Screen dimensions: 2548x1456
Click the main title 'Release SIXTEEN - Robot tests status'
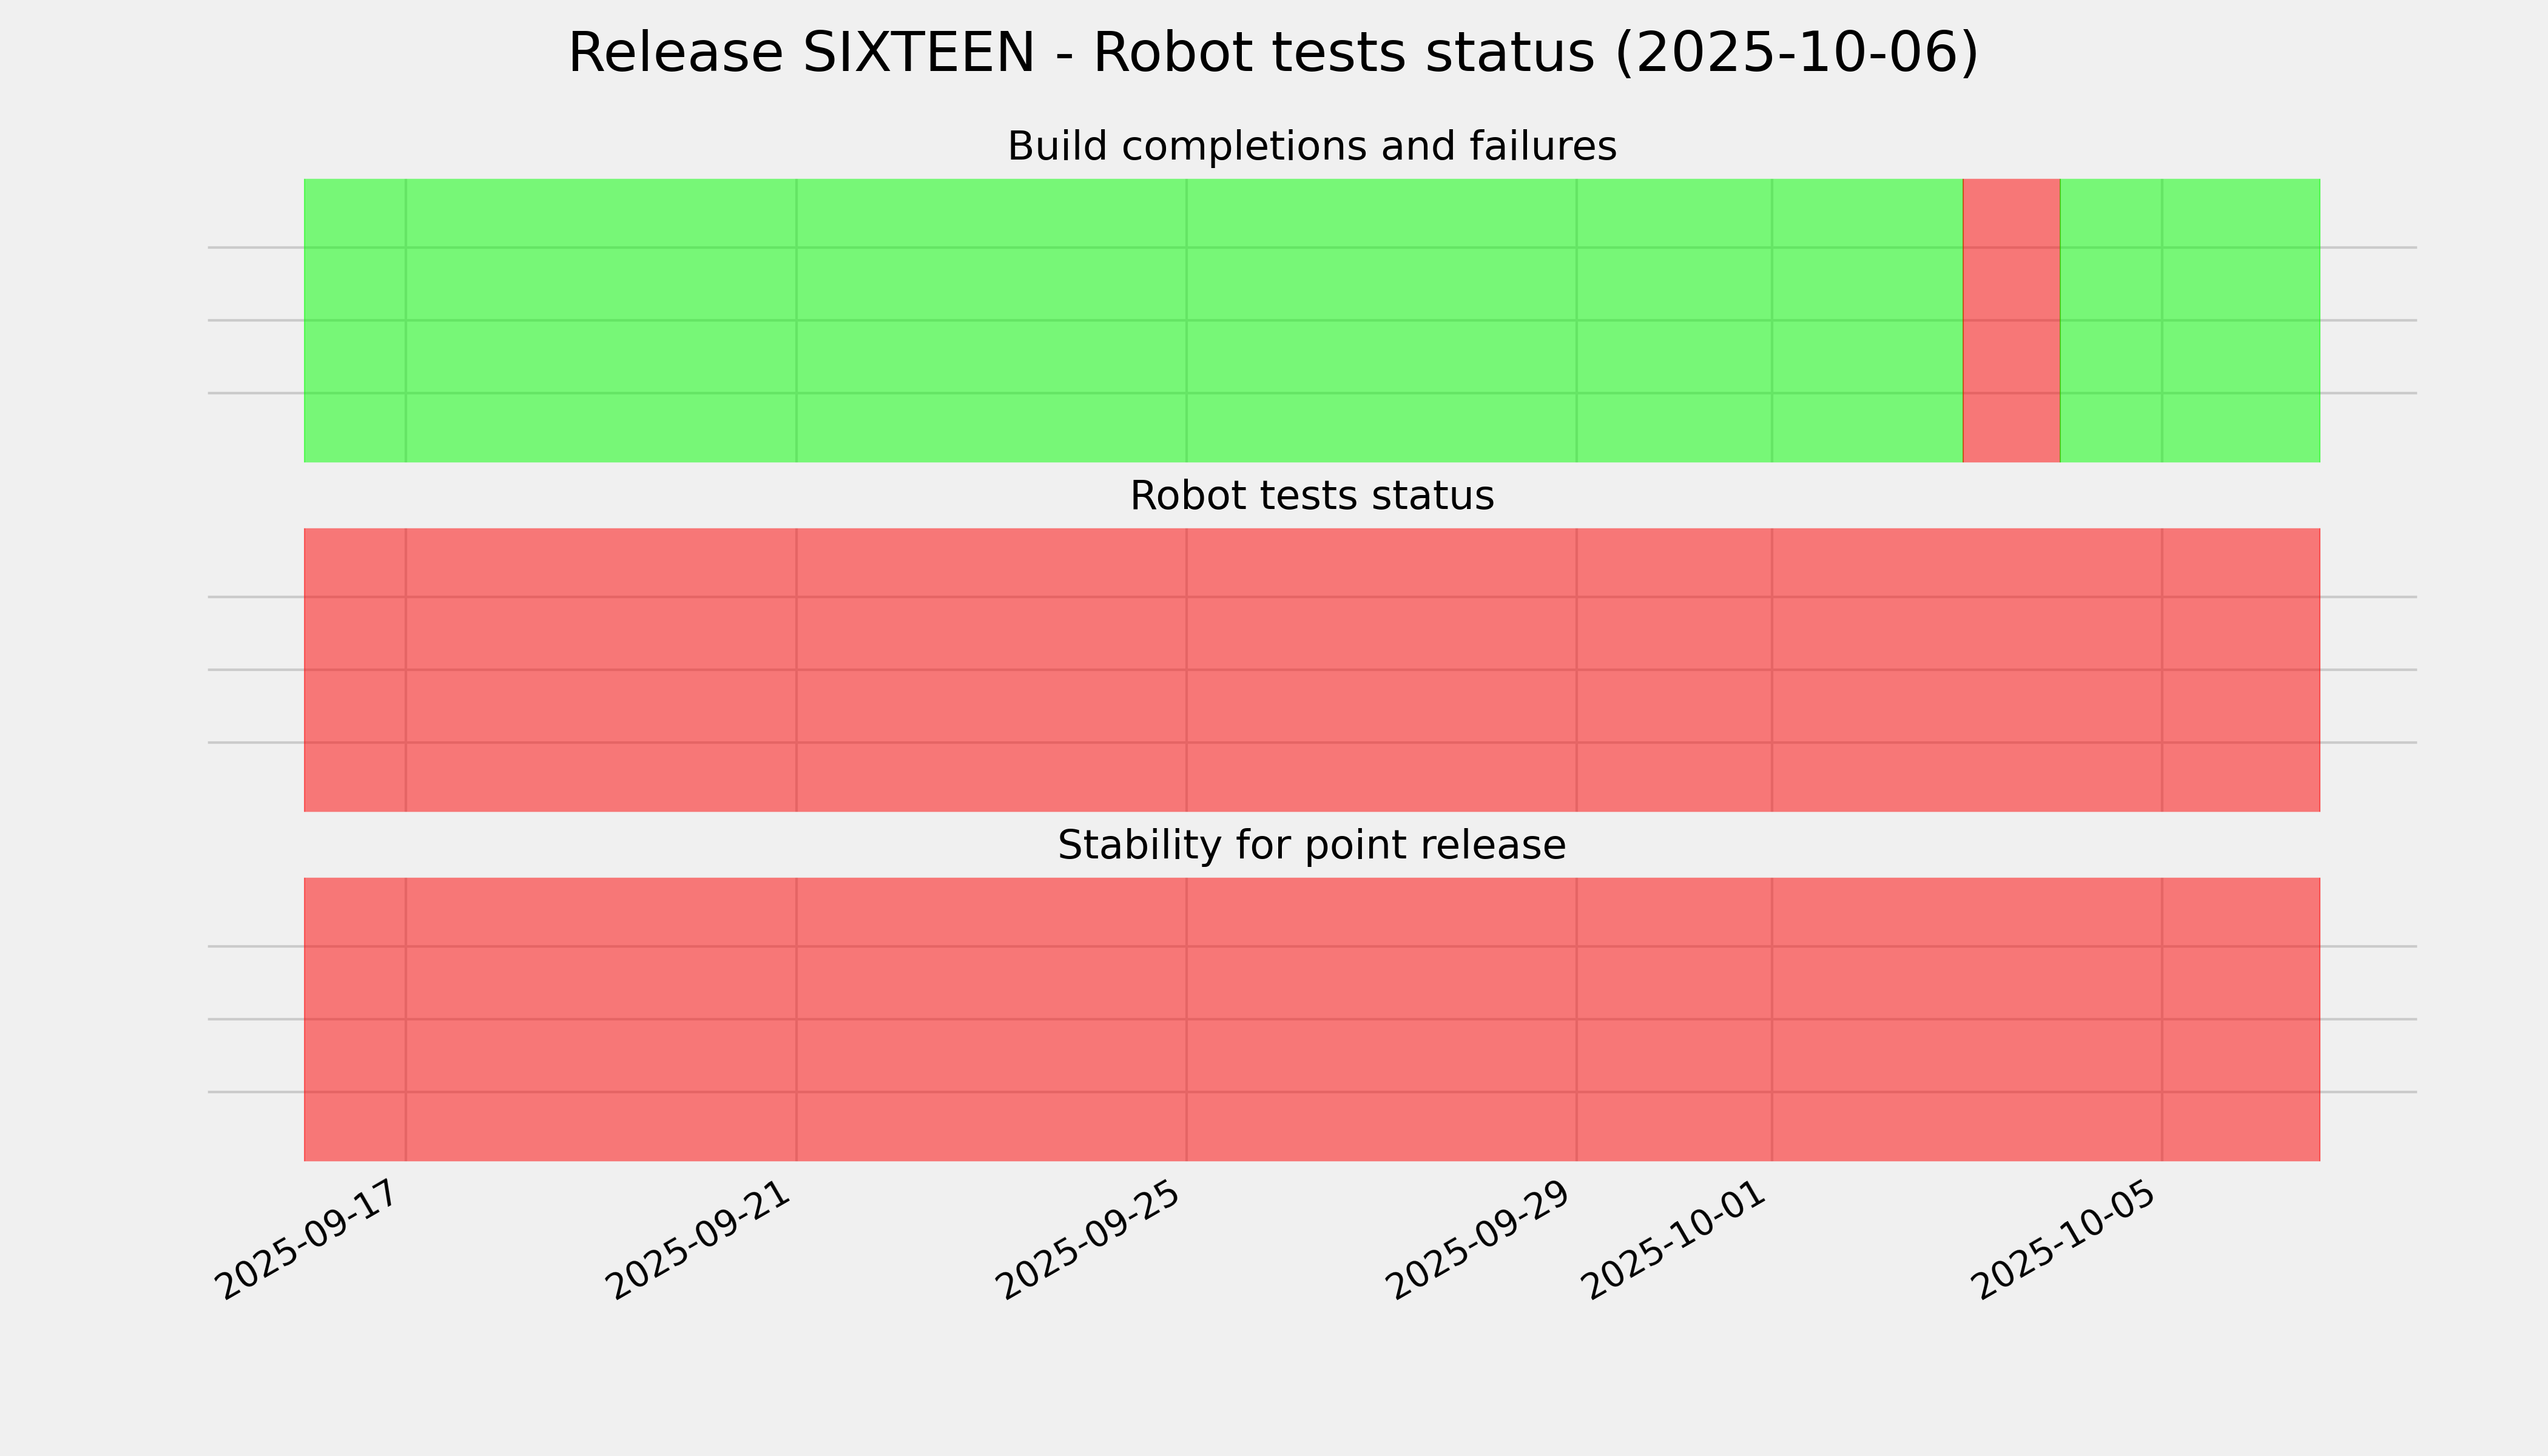pos(1272,53)
